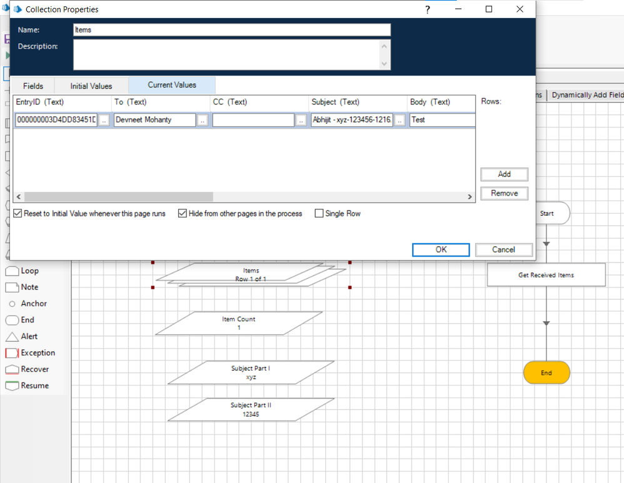Disable Hide from other pages option
The height and width of the screenshot is (483, 624).
pos(183,214)
